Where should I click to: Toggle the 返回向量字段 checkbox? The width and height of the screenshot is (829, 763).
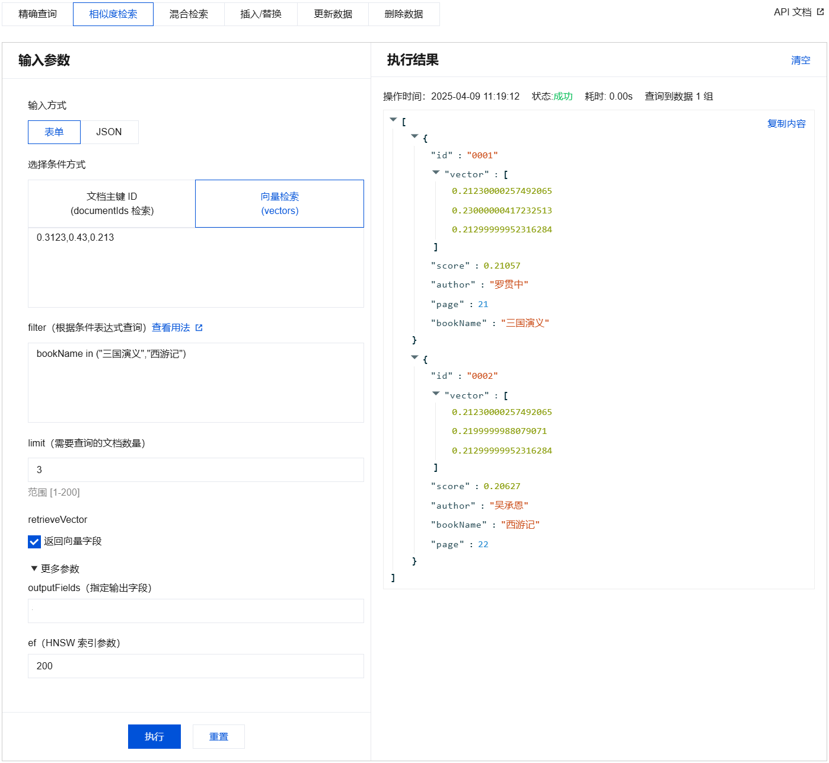coord(34,542)
